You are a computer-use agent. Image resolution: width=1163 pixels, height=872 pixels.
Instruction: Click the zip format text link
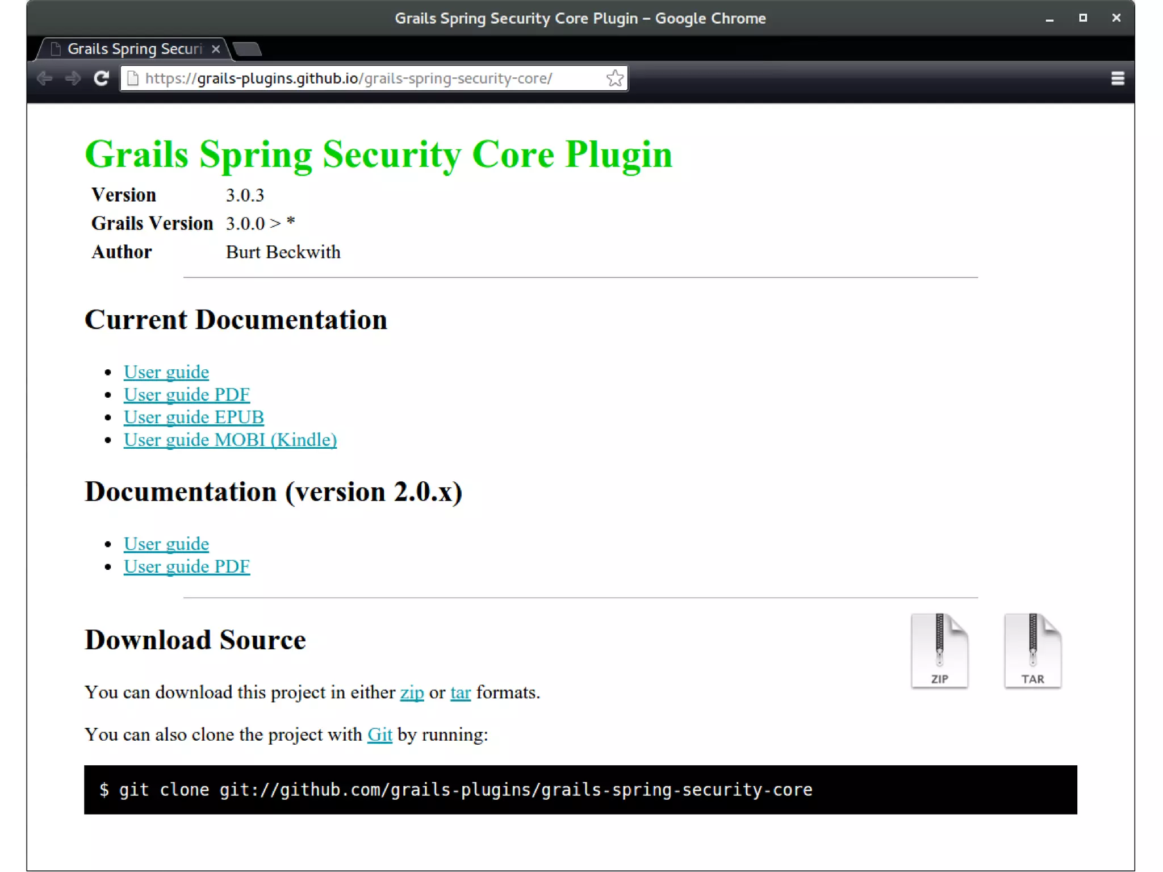click(x=412, y=692)
